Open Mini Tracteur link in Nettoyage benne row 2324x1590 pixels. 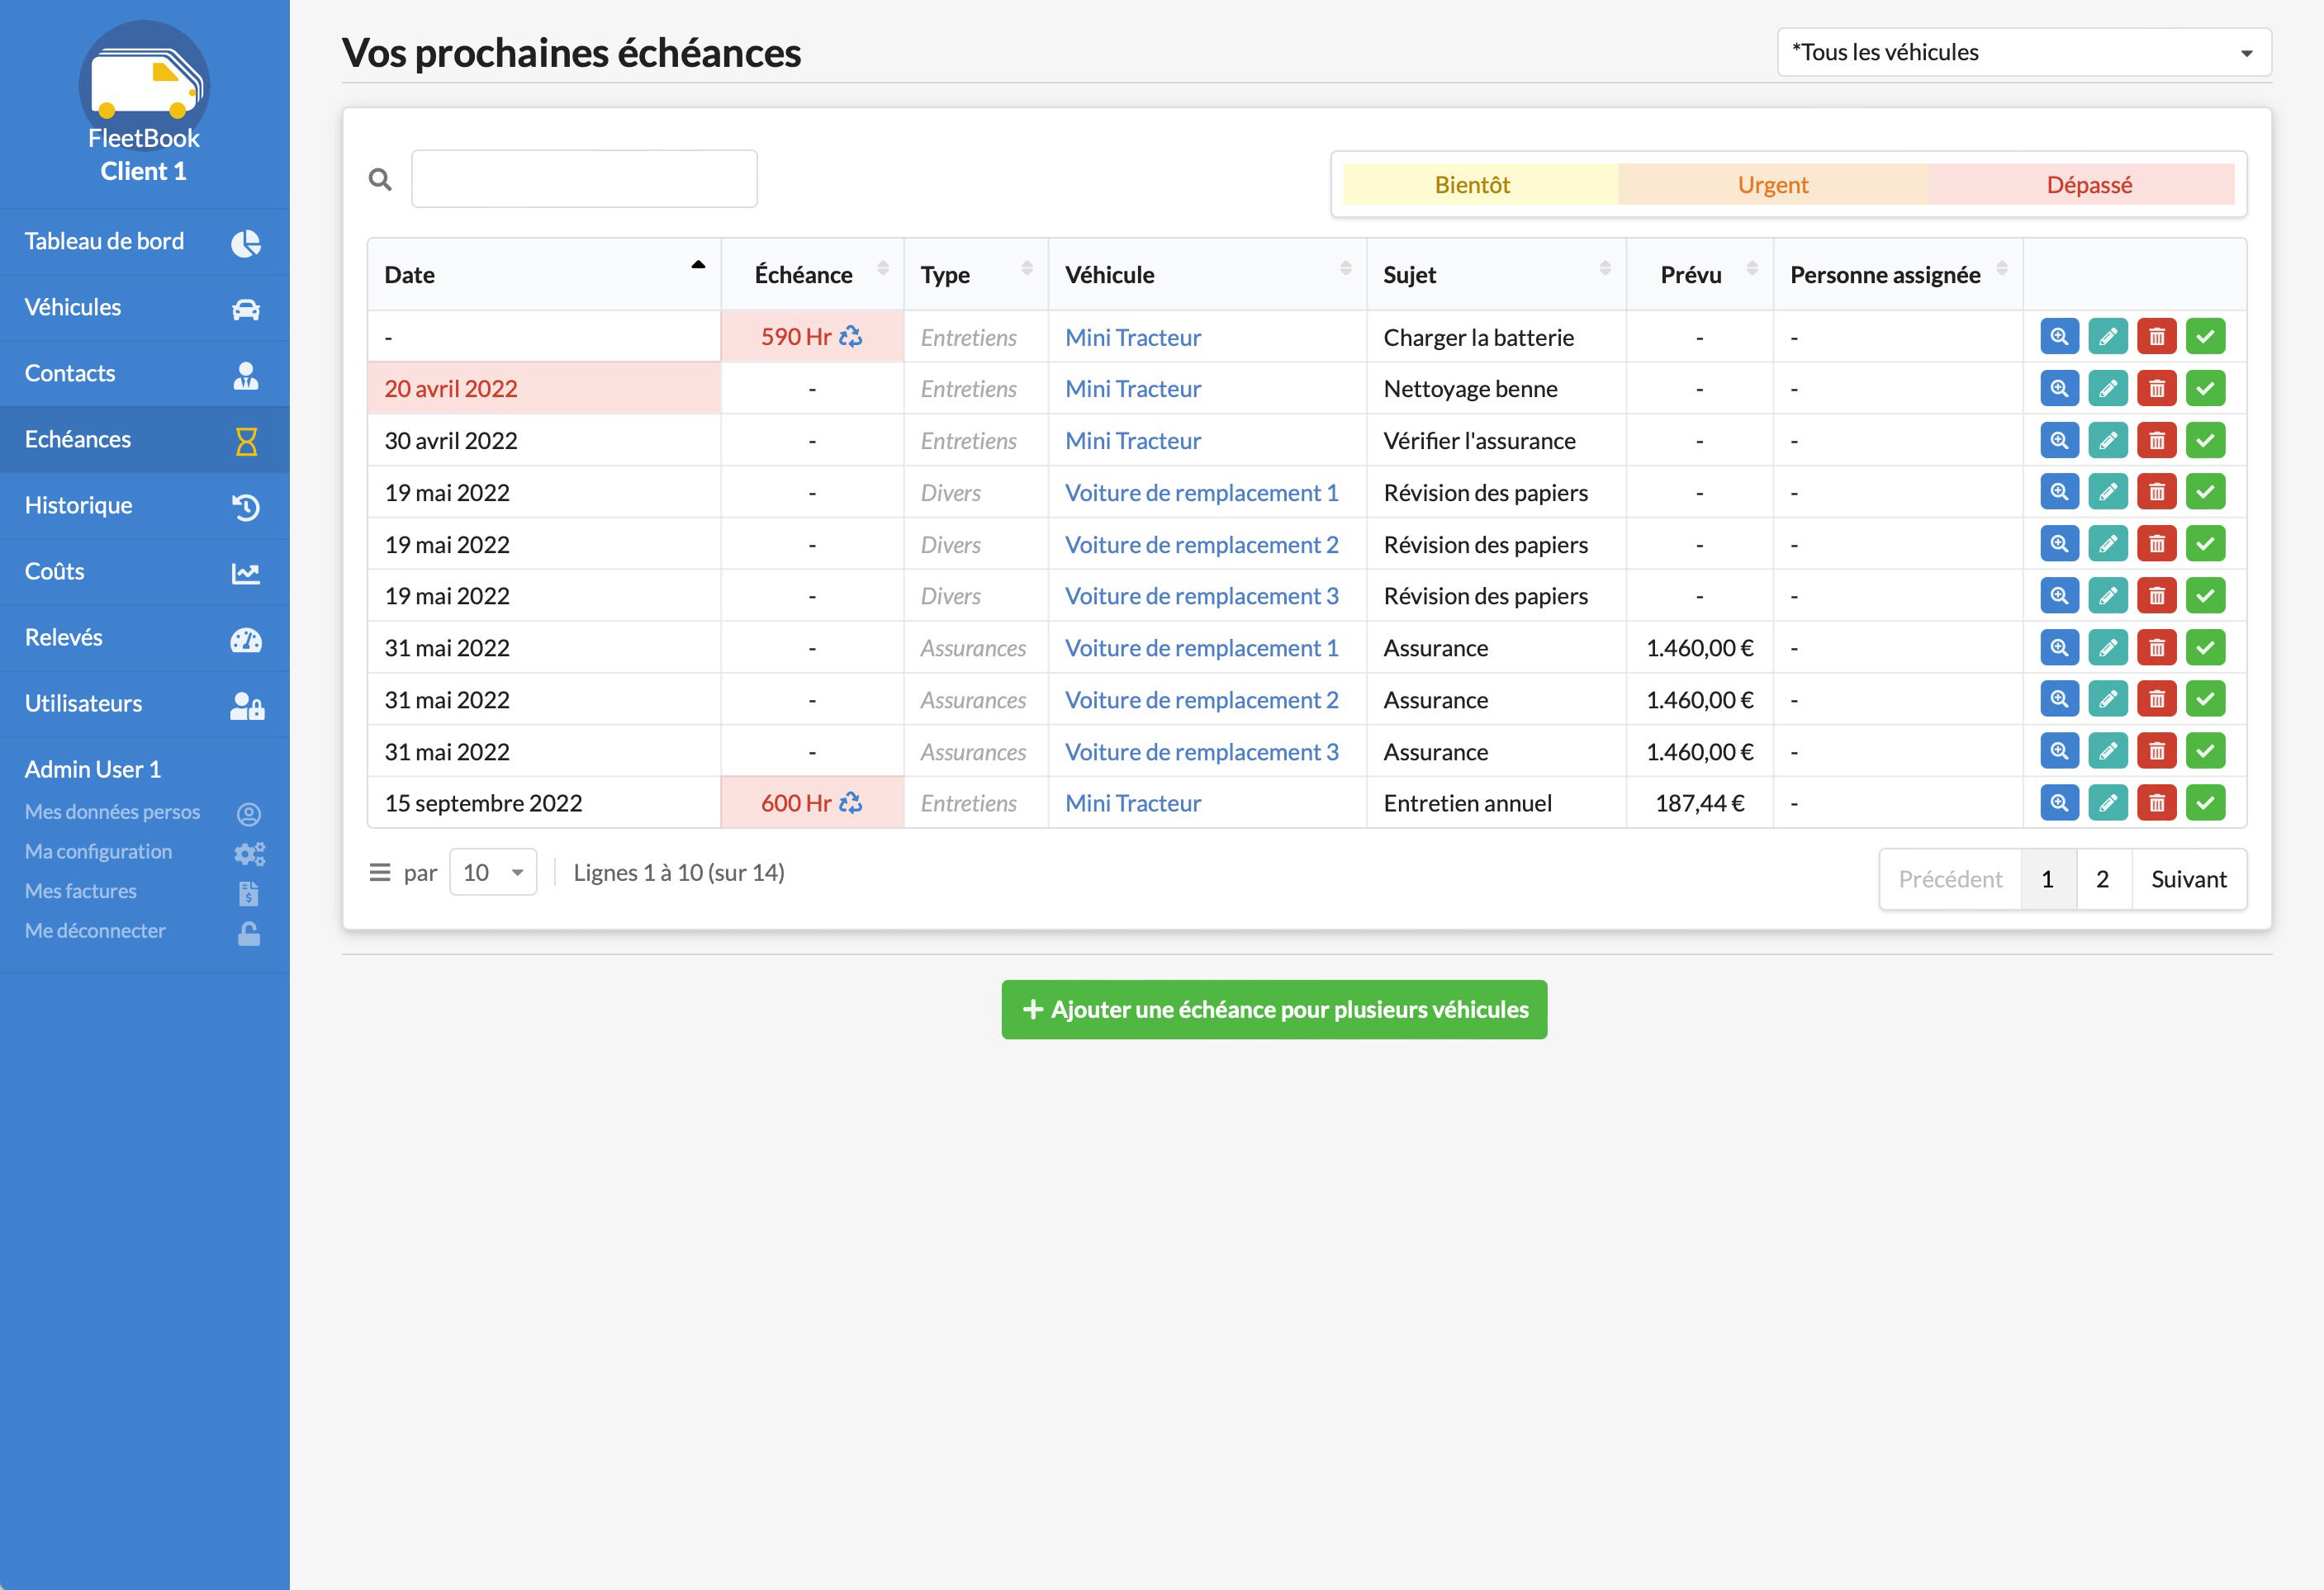point(1133,389)
